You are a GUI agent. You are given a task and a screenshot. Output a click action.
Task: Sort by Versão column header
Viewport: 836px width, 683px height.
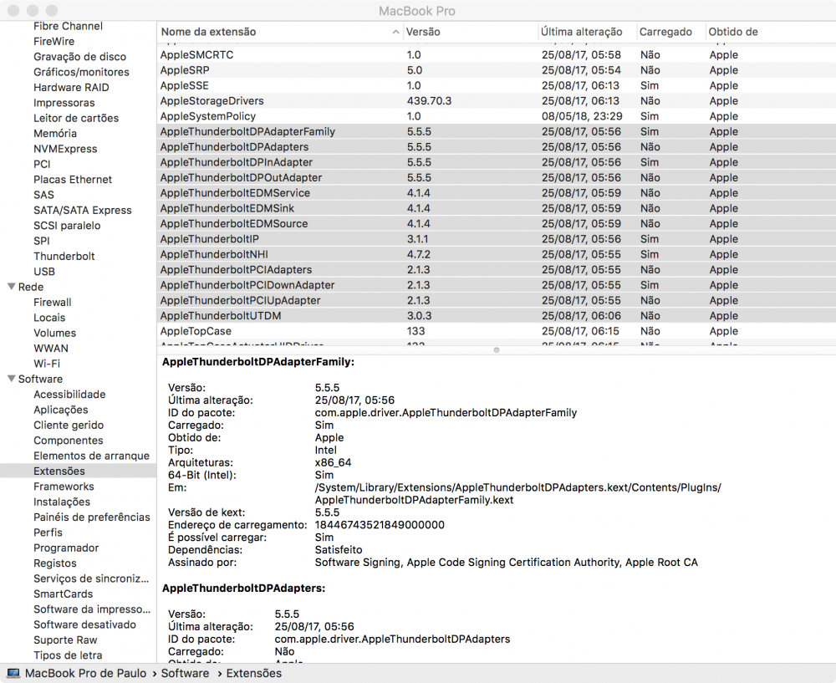[423, 32]
